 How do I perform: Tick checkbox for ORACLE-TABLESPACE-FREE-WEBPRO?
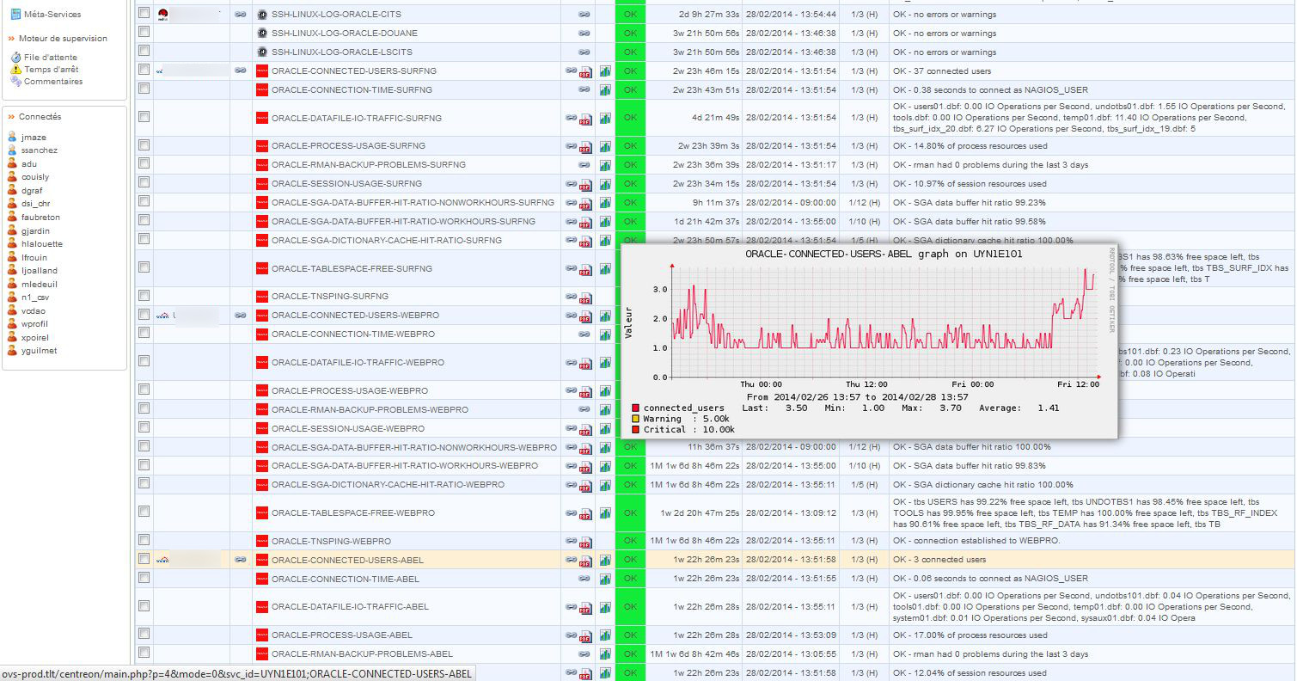(x=144, y=512)
